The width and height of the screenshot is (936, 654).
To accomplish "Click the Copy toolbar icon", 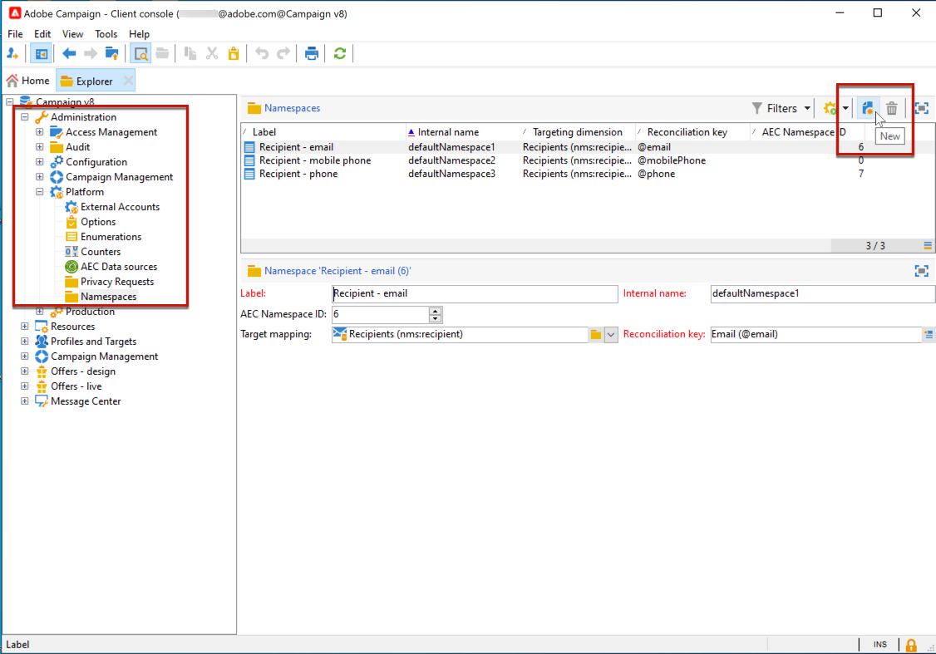I will (x=190, y=54).
